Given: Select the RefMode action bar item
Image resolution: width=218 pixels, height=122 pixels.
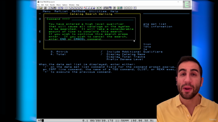Looking at the screenshot, I should [79, 11].
